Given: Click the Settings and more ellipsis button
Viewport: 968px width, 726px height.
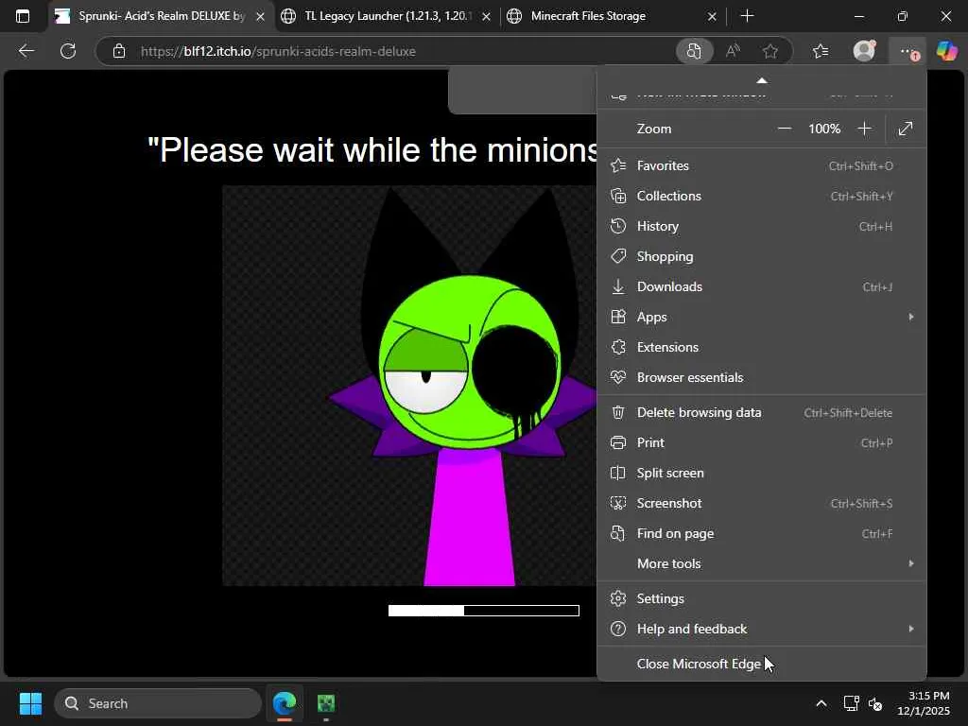Looking at the screenshot, I should tap(907, 51).
